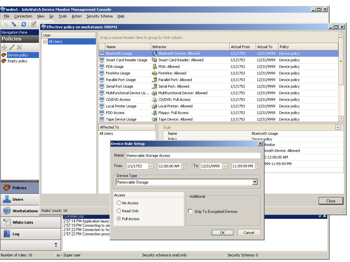This screenshot has width=350, height=262.
Task: Click the Log book icon
Action: tap(7, 234)
